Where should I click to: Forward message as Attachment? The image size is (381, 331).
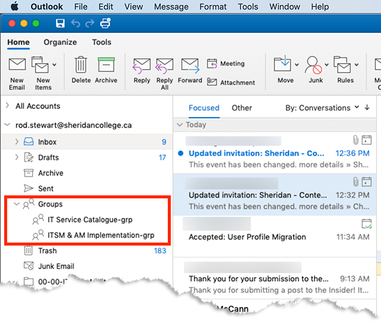tap(231, 82)
